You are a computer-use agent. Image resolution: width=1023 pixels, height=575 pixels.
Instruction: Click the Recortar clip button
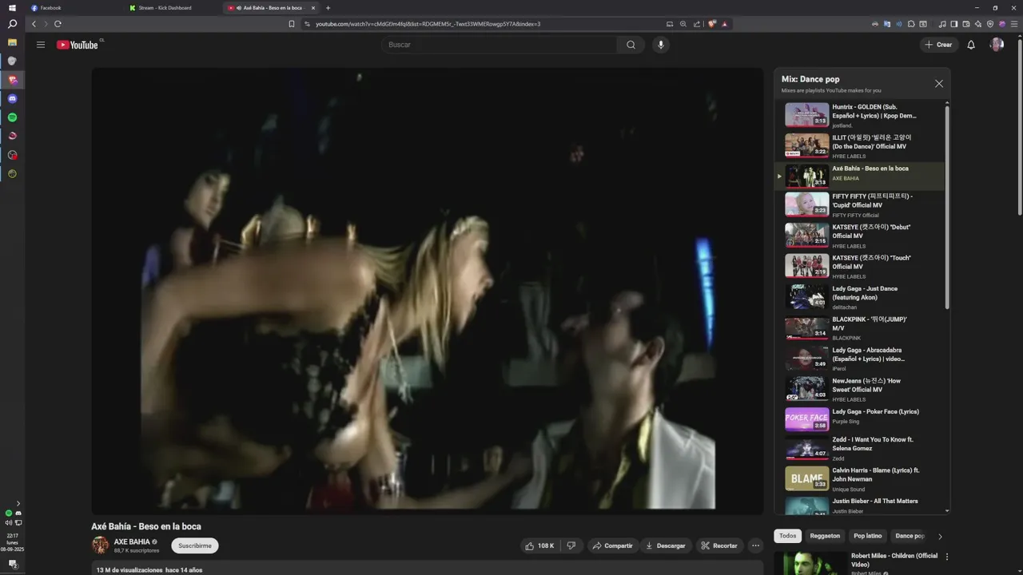pyautogui.click(x=719, y=545)
